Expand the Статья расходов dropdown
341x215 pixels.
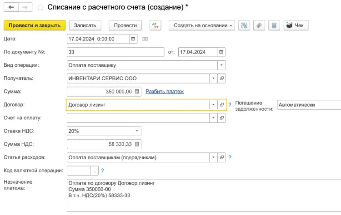213,157
